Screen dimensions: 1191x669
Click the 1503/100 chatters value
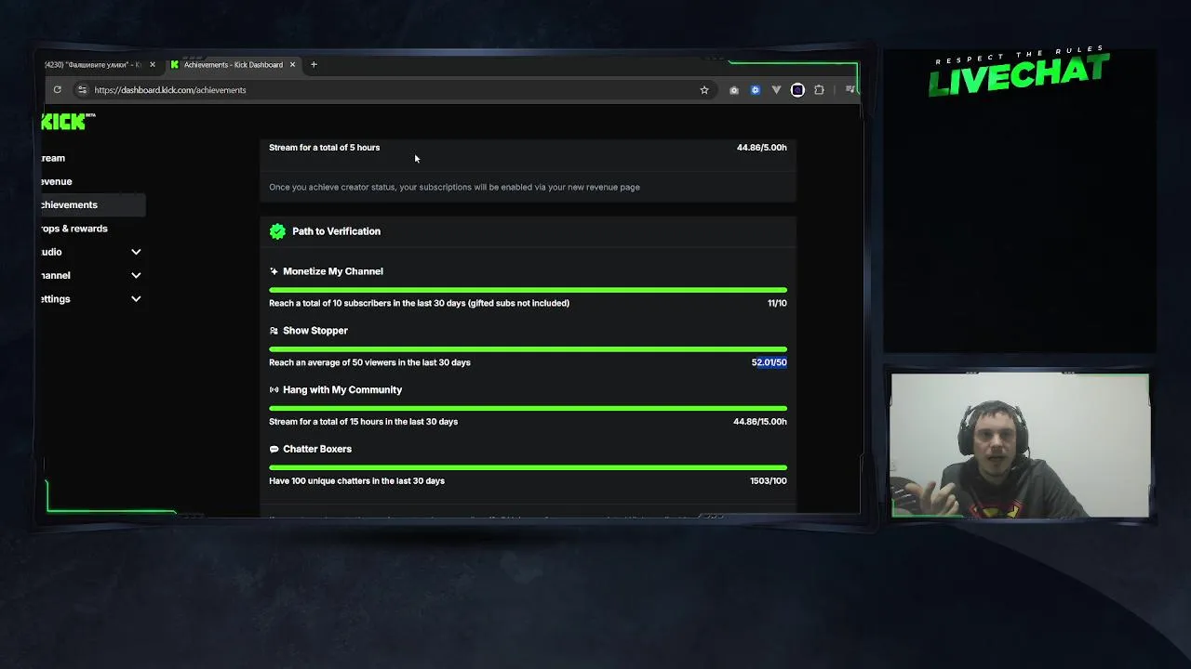[768, 481]
